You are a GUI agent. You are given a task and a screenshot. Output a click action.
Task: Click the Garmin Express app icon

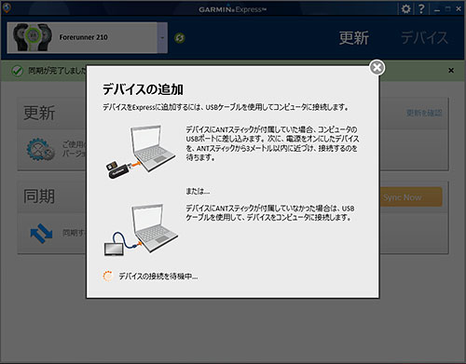tap(7, 8)
